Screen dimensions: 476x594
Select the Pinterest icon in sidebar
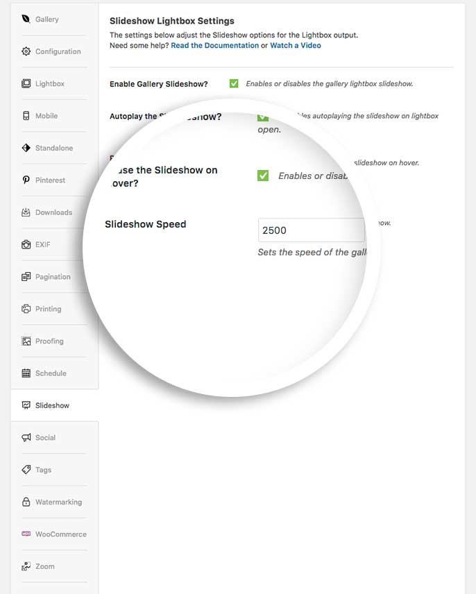pos(26,180)
